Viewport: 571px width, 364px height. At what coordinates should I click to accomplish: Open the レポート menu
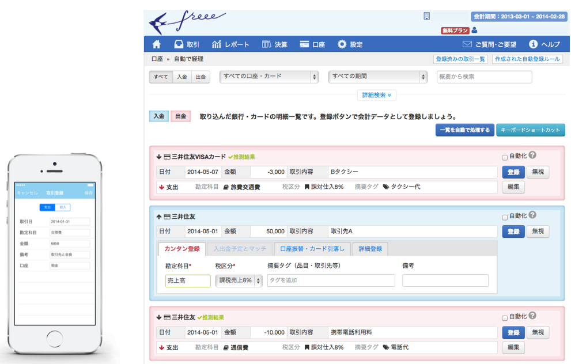(230, 44)
